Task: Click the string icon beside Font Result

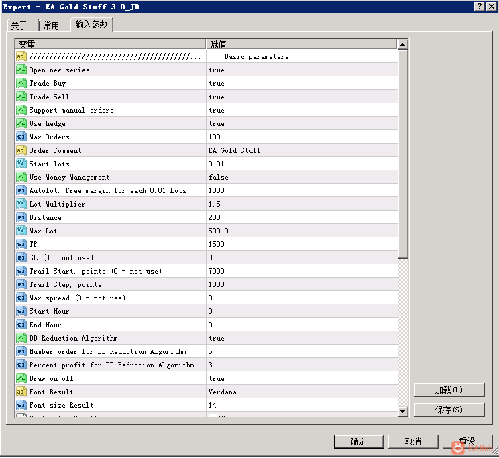Action: click(x=21, y=392)
